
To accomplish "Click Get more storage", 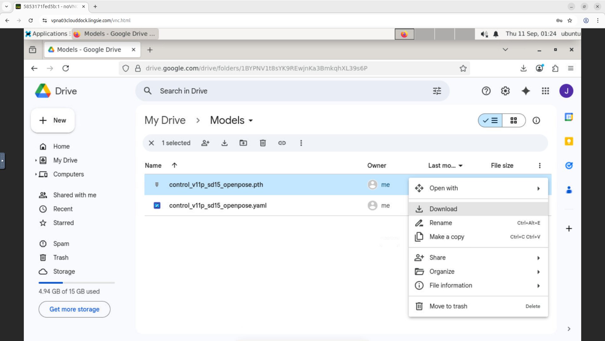I will pos(74,309).
